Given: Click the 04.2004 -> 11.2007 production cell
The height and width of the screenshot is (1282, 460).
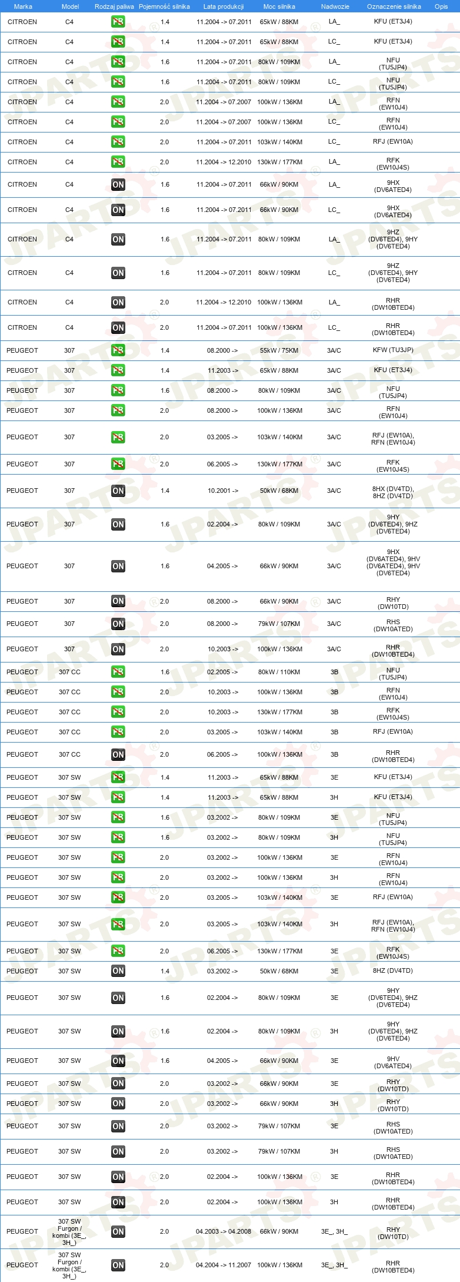Looking at the screenshot, I should click(224, 1265).
